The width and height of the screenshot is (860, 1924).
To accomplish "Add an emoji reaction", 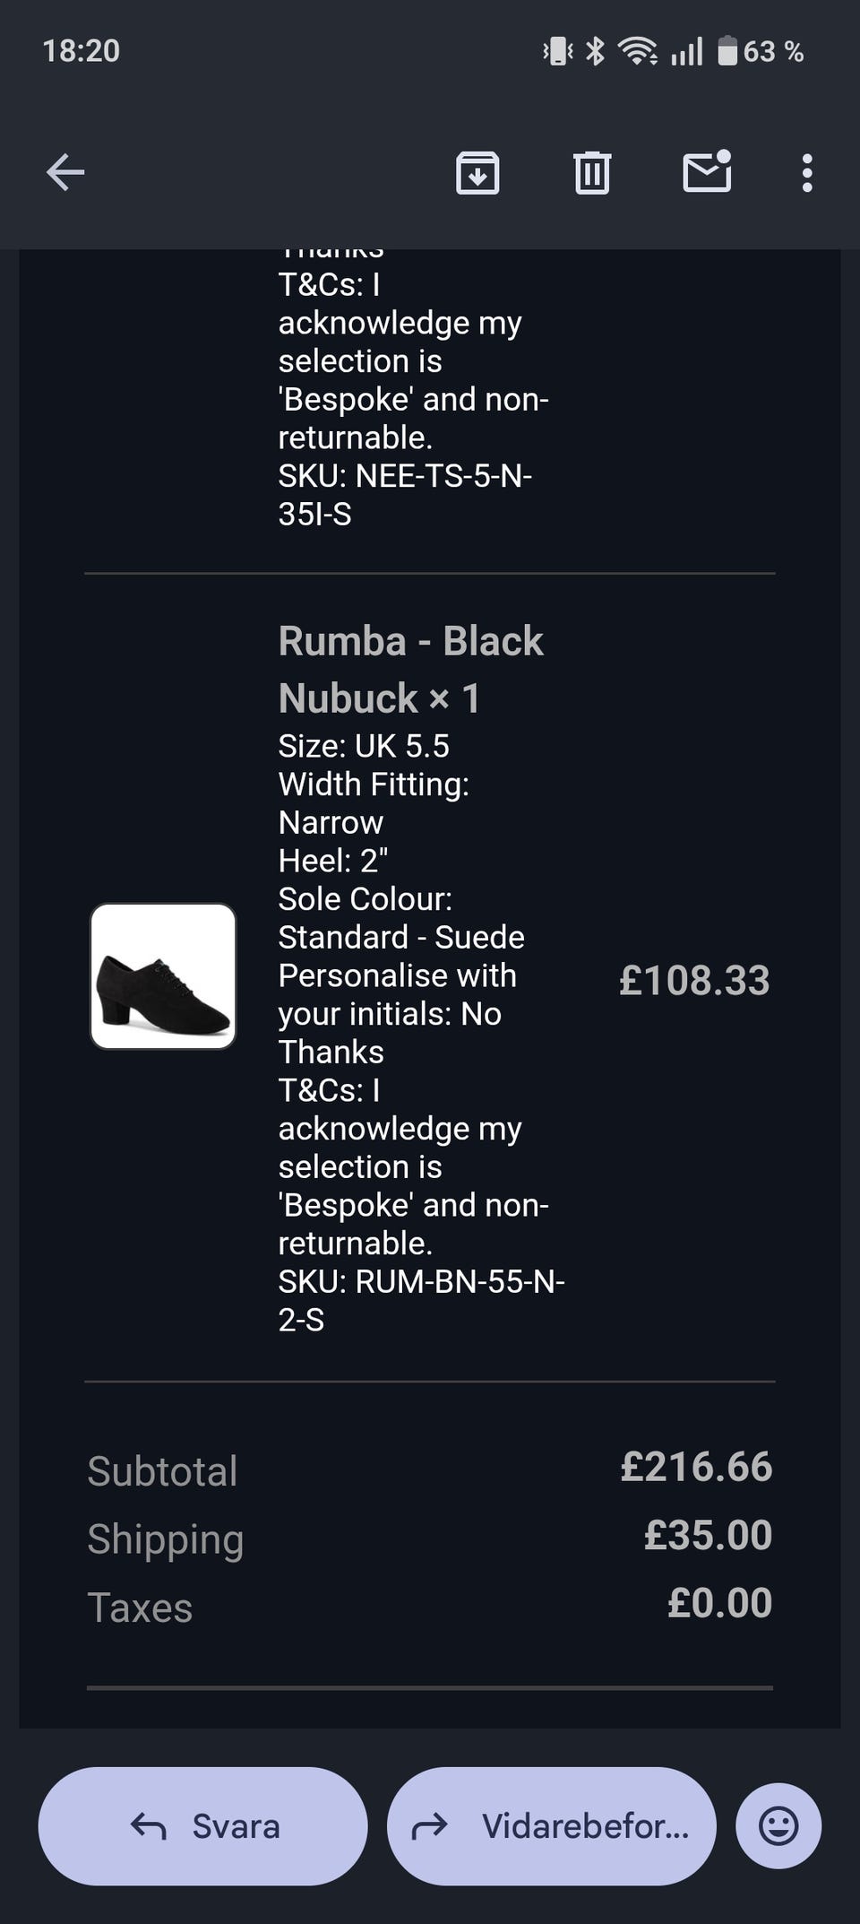I will click(x=778, y=1826).
